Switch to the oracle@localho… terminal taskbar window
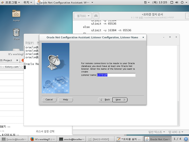Screen dimensions: 189x142 coord(72,139)
